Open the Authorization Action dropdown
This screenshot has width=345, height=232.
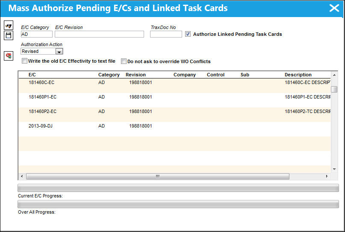59,51
